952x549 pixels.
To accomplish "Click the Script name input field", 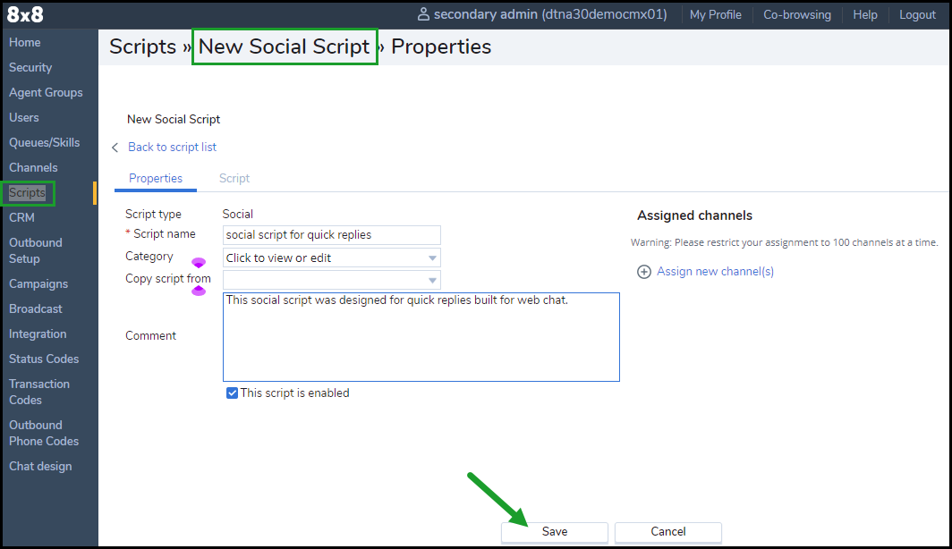I will [x=331, y=235].
